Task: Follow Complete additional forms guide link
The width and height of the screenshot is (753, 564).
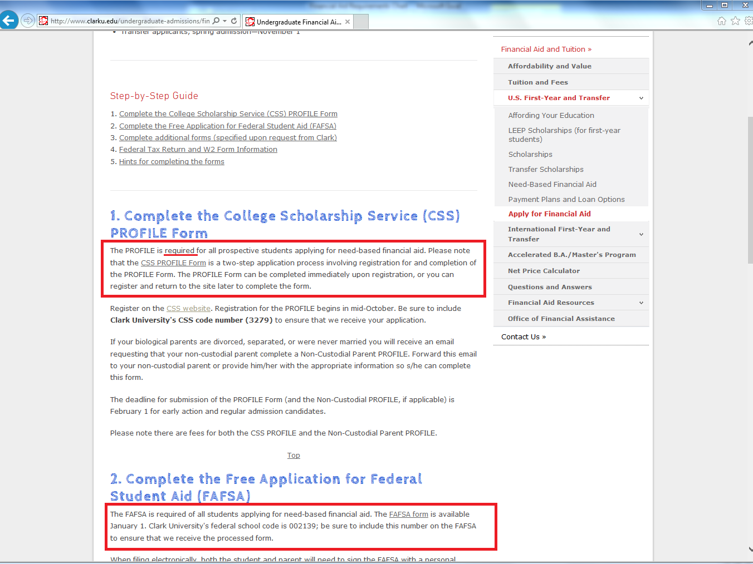Action: [x=228, y=137]
